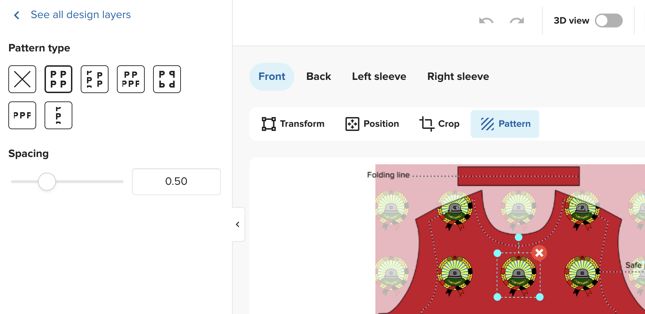Select the no-pattern X option
Screen dimensions: 645x314
pos(22,79)
